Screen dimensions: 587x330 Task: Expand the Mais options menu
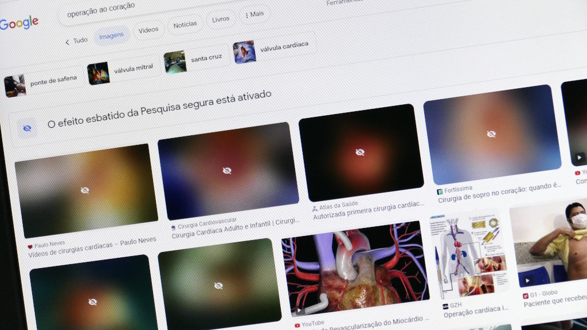coord(255,14)
